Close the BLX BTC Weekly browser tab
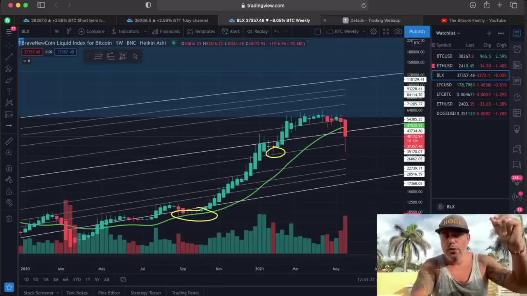Viewport: 527px width, 296px height. [324, 20]
